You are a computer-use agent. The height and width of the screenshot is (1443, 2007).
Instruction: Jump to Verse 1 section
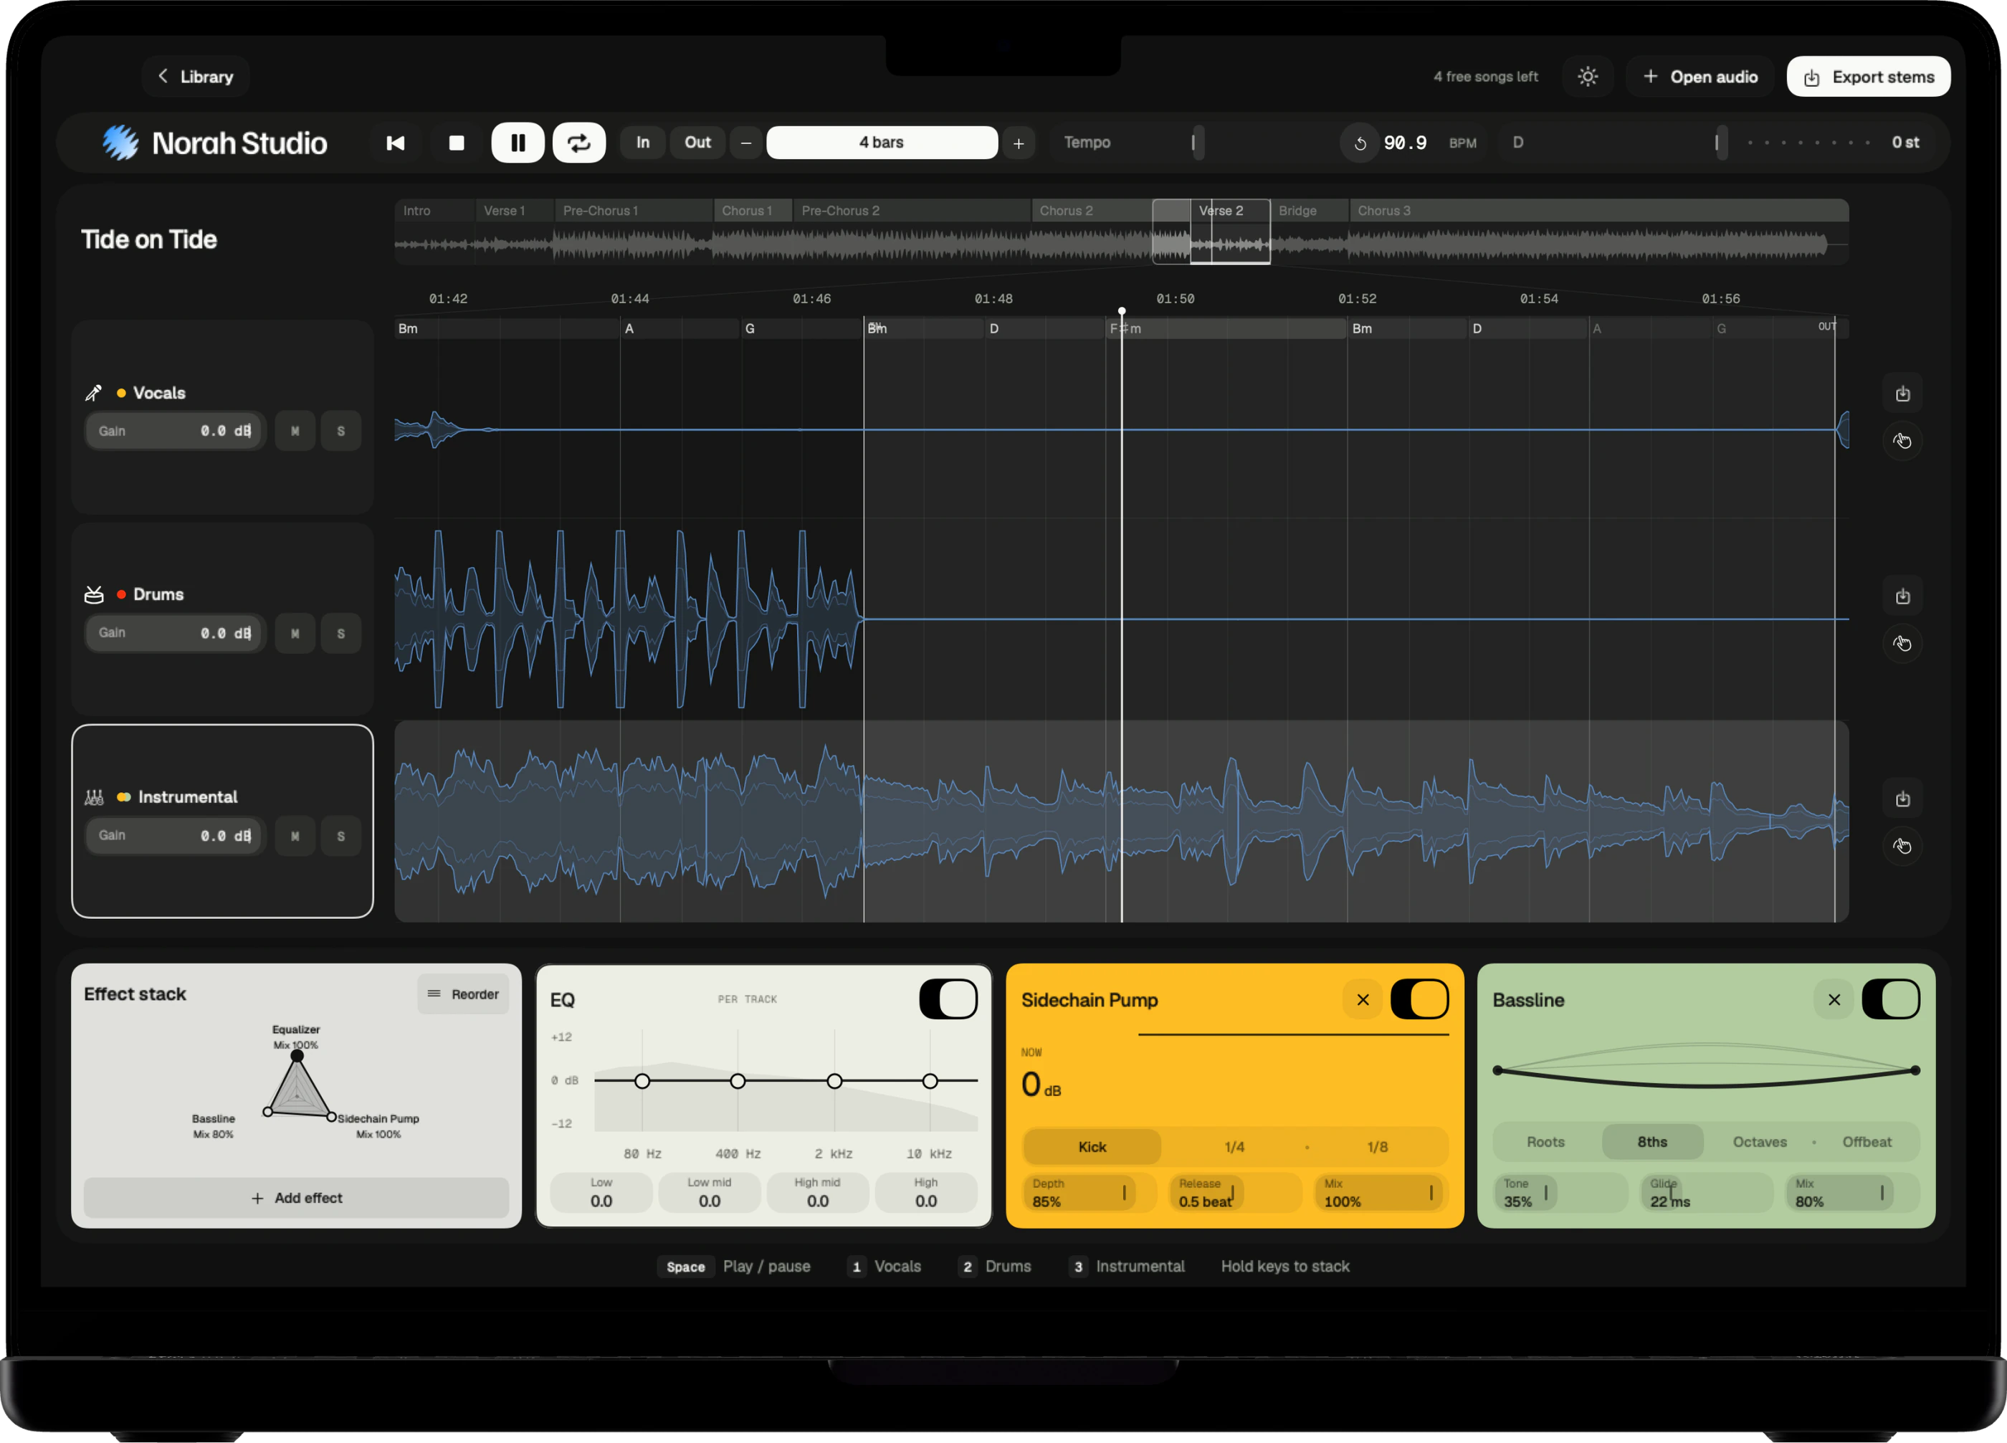tap(514, 211)
